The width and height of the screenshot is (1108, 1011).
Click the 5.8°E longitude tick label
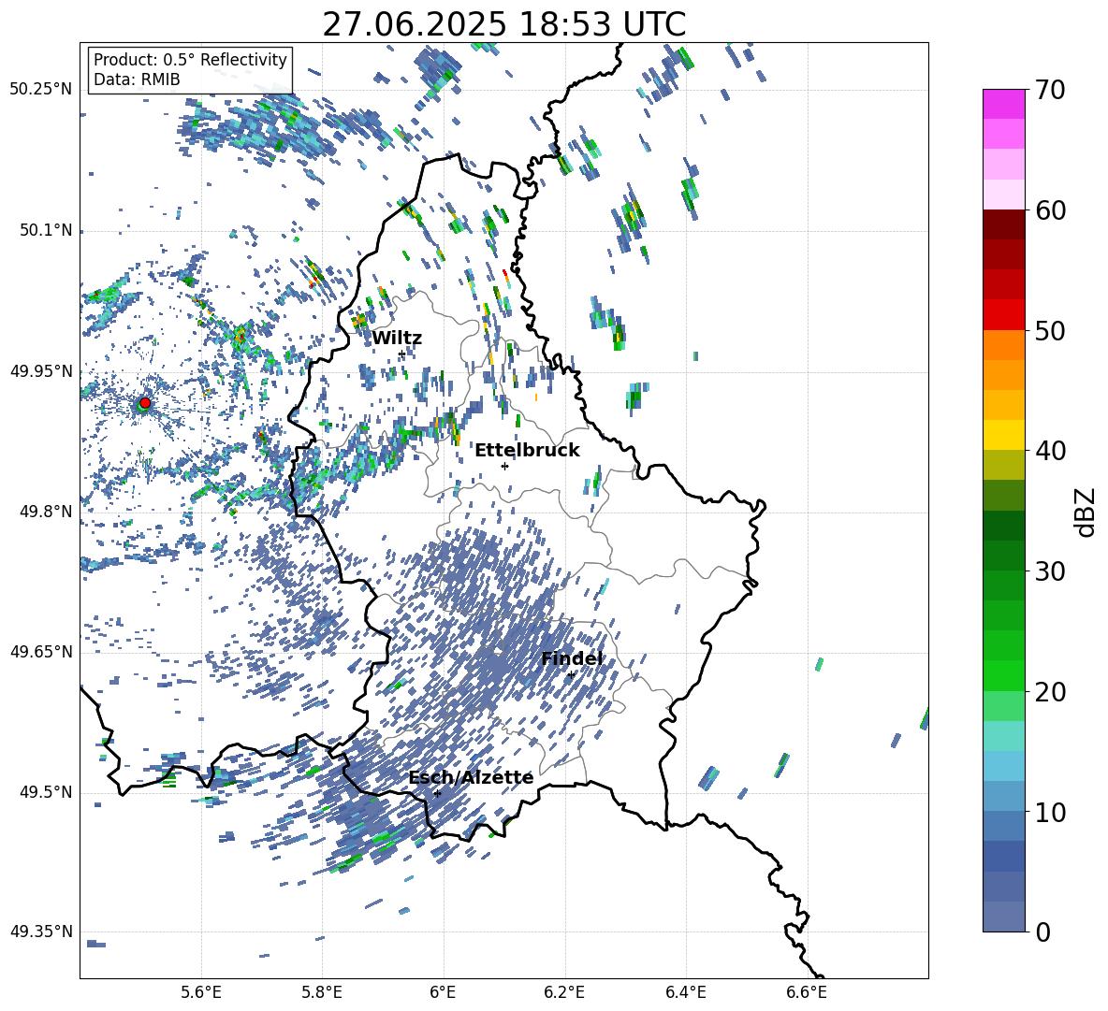[322, 993]
